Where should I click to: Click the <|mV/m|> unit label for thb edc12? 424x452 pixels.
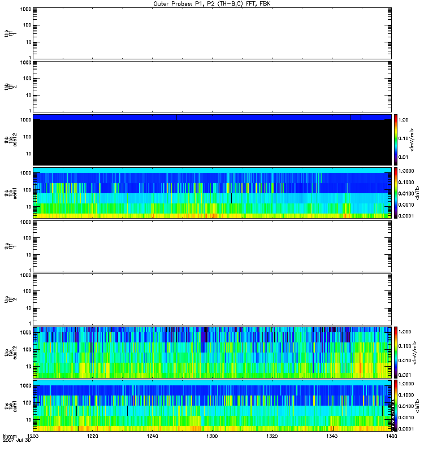coord(412,140)
